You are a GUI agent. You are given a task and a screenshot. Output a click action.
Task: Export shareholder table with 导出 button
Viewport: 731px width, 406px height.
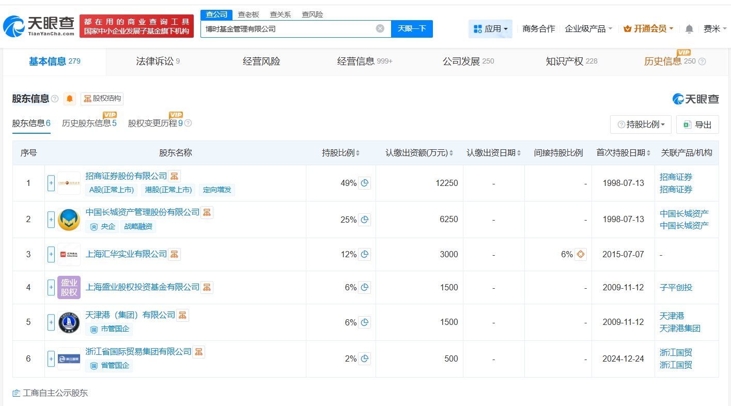pyautogui.click(x=697, y=124)
